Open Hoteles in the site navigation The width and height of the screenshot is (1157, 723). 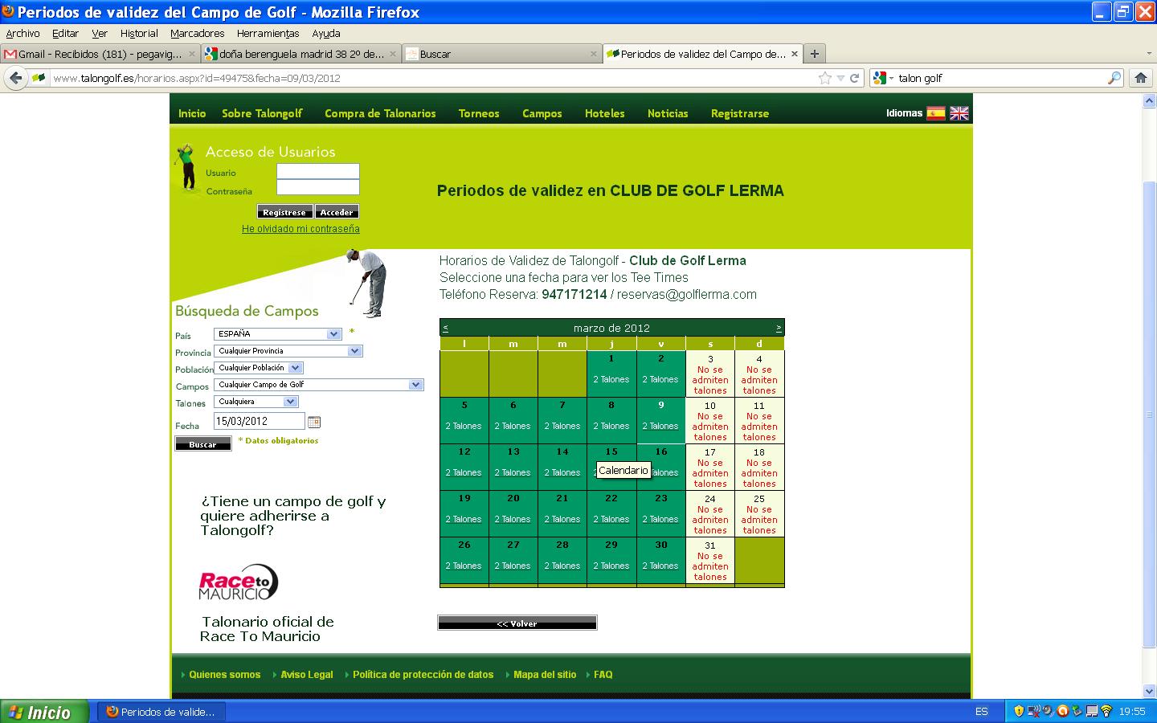[605, 113]
